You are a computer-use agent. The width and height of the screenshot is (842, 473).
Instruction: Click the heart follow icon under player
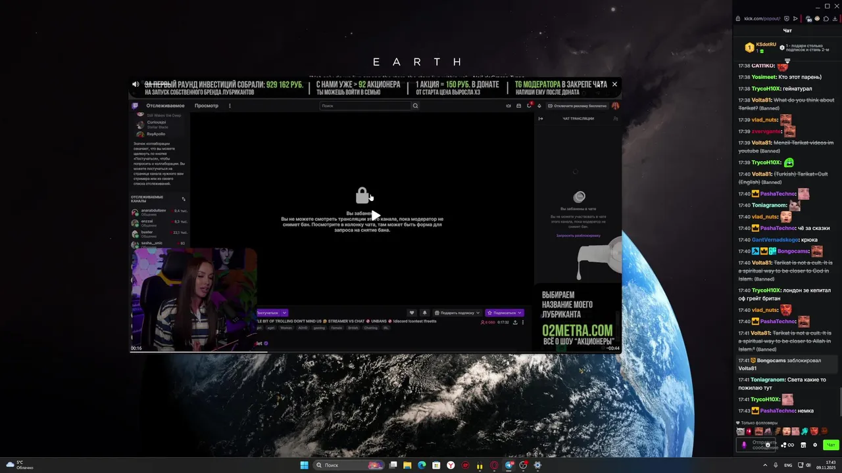pos(412,313)
